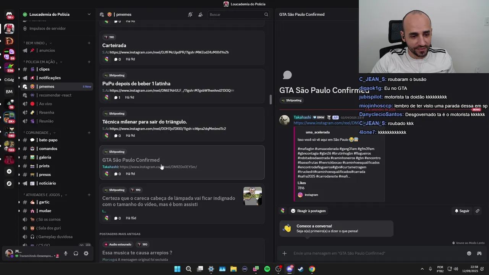Open emoji picker in message box
The height and width of the screenshot is (275, 489).
point(469,253)
